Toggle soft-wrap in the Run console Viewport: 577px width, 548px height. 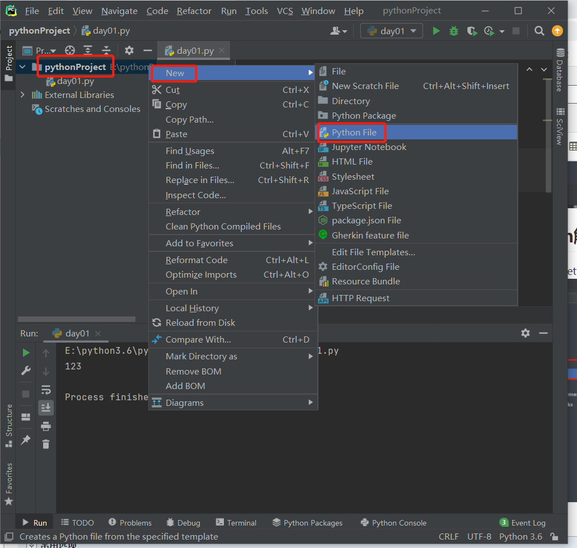coord(46,390)
